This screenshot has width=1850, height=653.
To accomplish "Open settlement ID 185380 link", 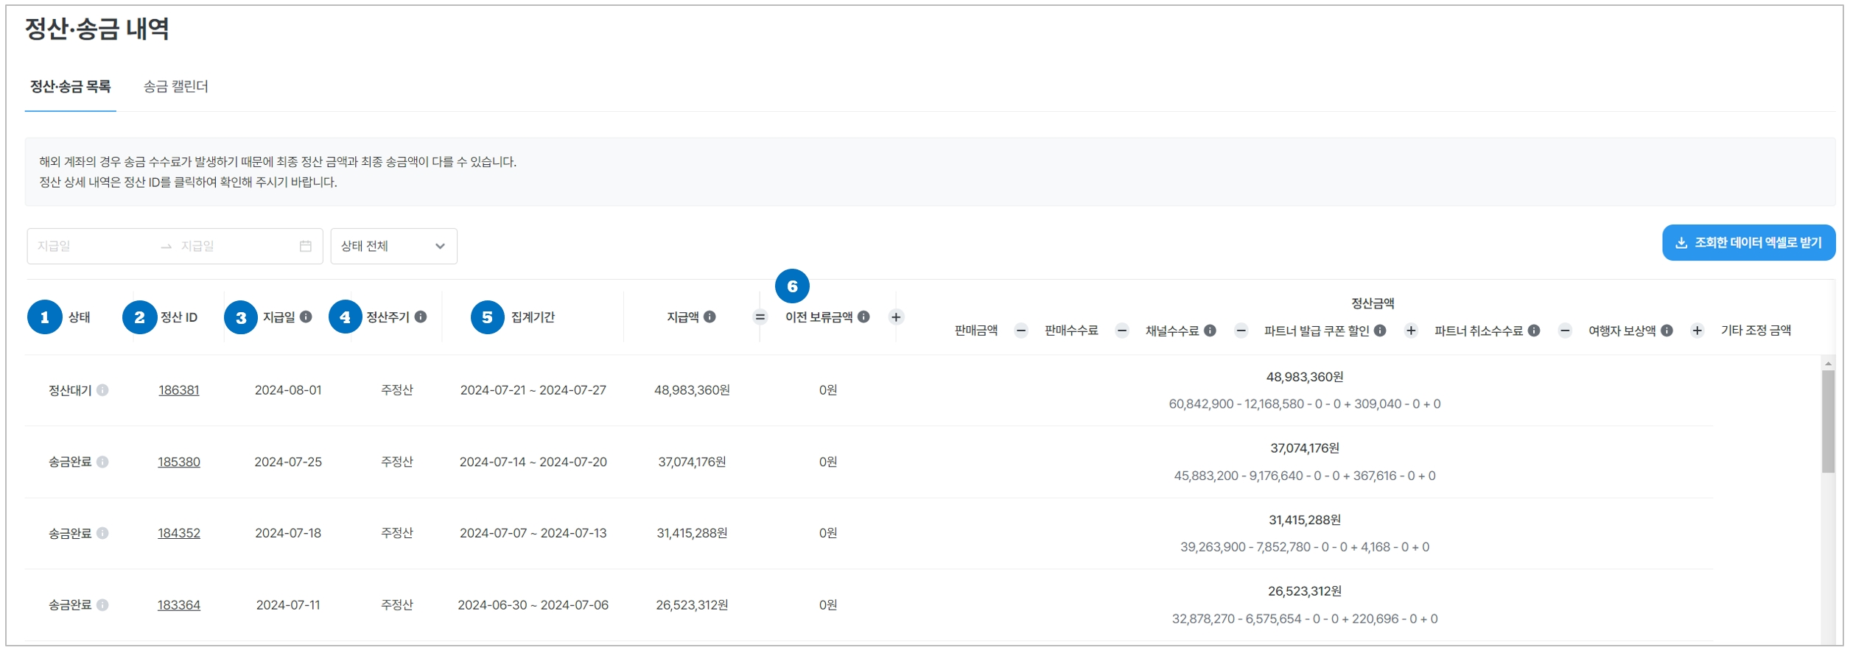I will pos(179,462).
